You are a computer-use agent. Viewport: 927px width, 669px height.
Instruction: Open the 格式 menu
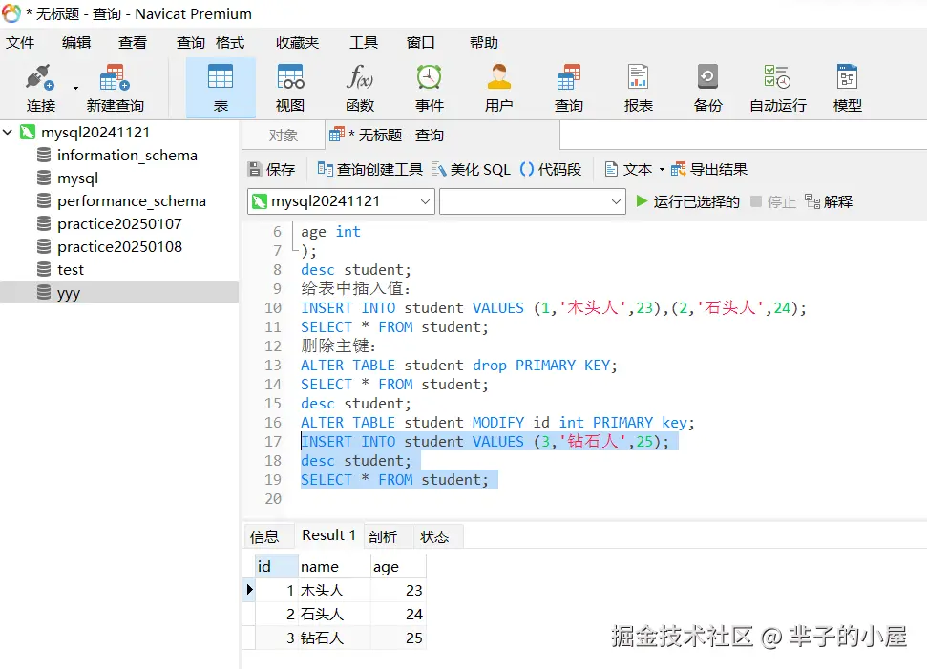click(230, 43)
